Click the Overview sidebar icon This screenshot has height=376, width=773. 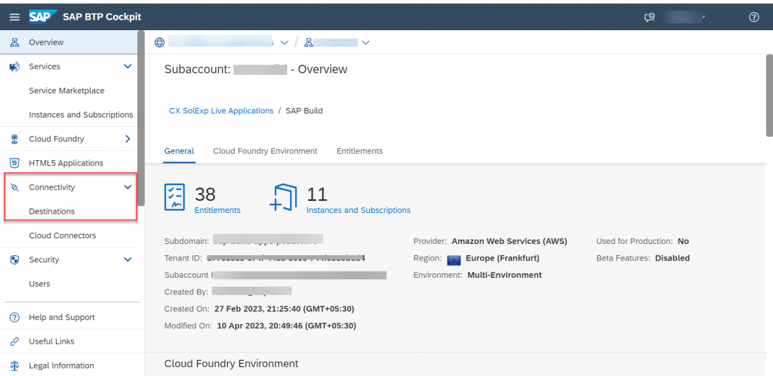(14, 42)
